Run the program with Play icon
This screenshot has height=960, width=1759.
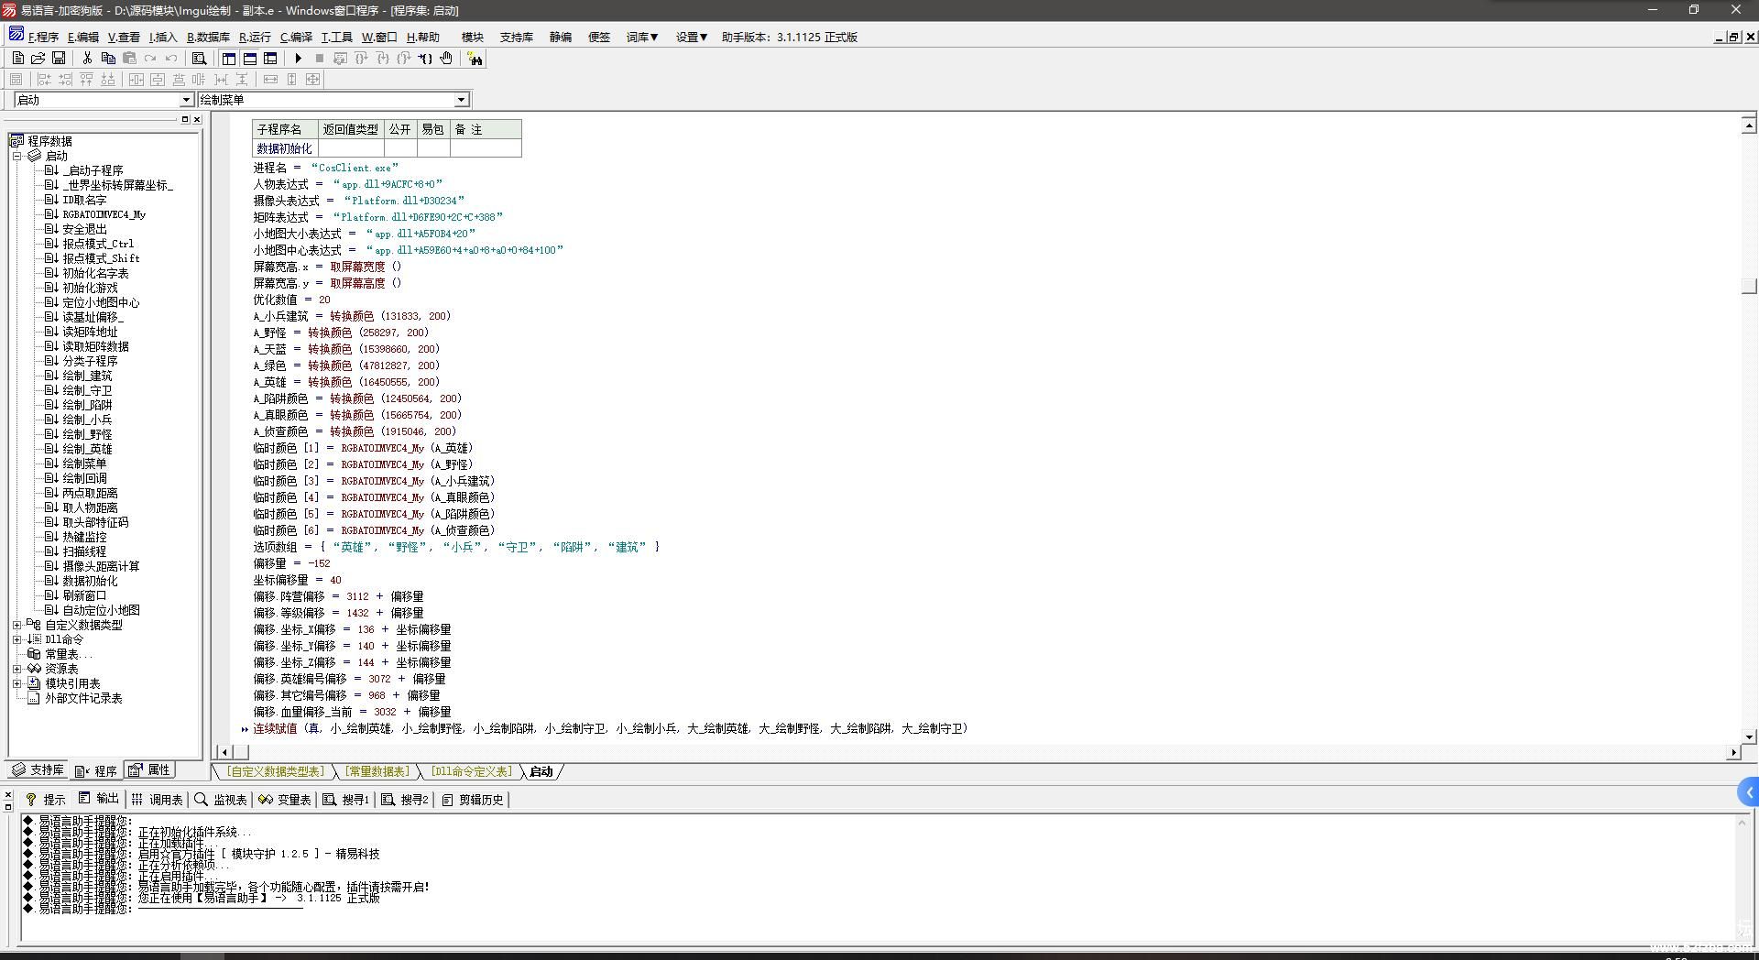coord(299,58)
